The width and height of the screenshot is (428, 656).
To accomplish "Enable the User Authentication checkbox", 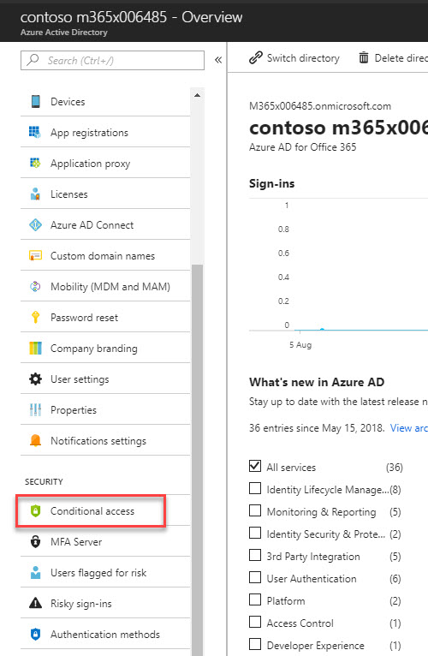I will pos(255,577).
